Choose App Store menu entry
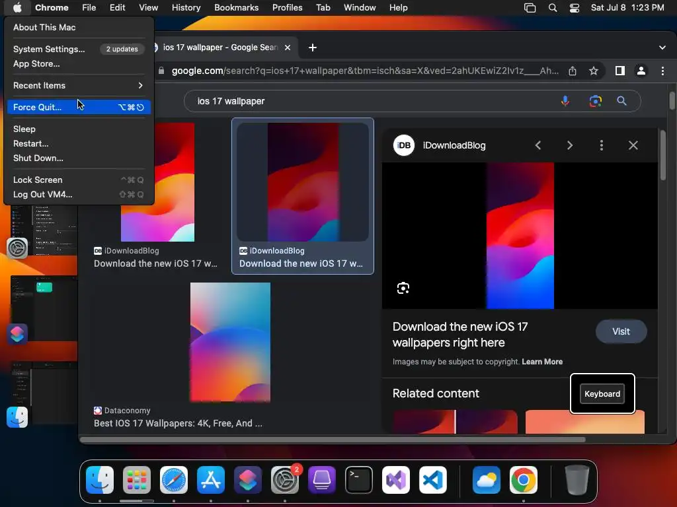 pos(79,63)
